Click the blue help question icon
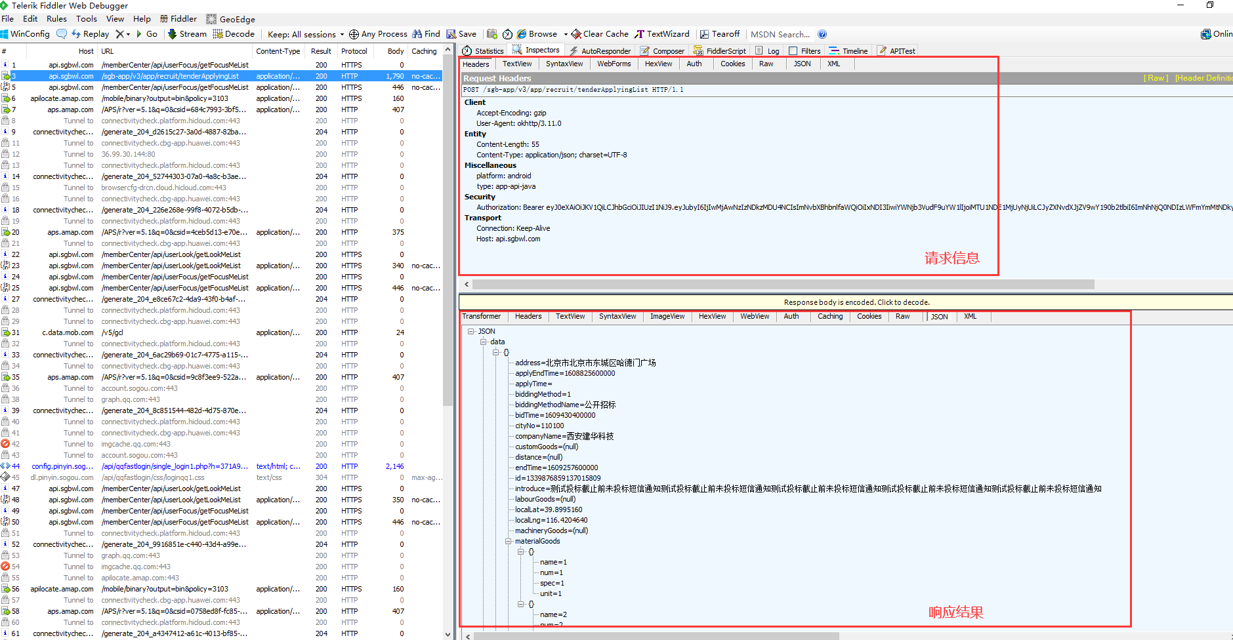This screenshot has width=1233, height=640. tap(822, 34)
